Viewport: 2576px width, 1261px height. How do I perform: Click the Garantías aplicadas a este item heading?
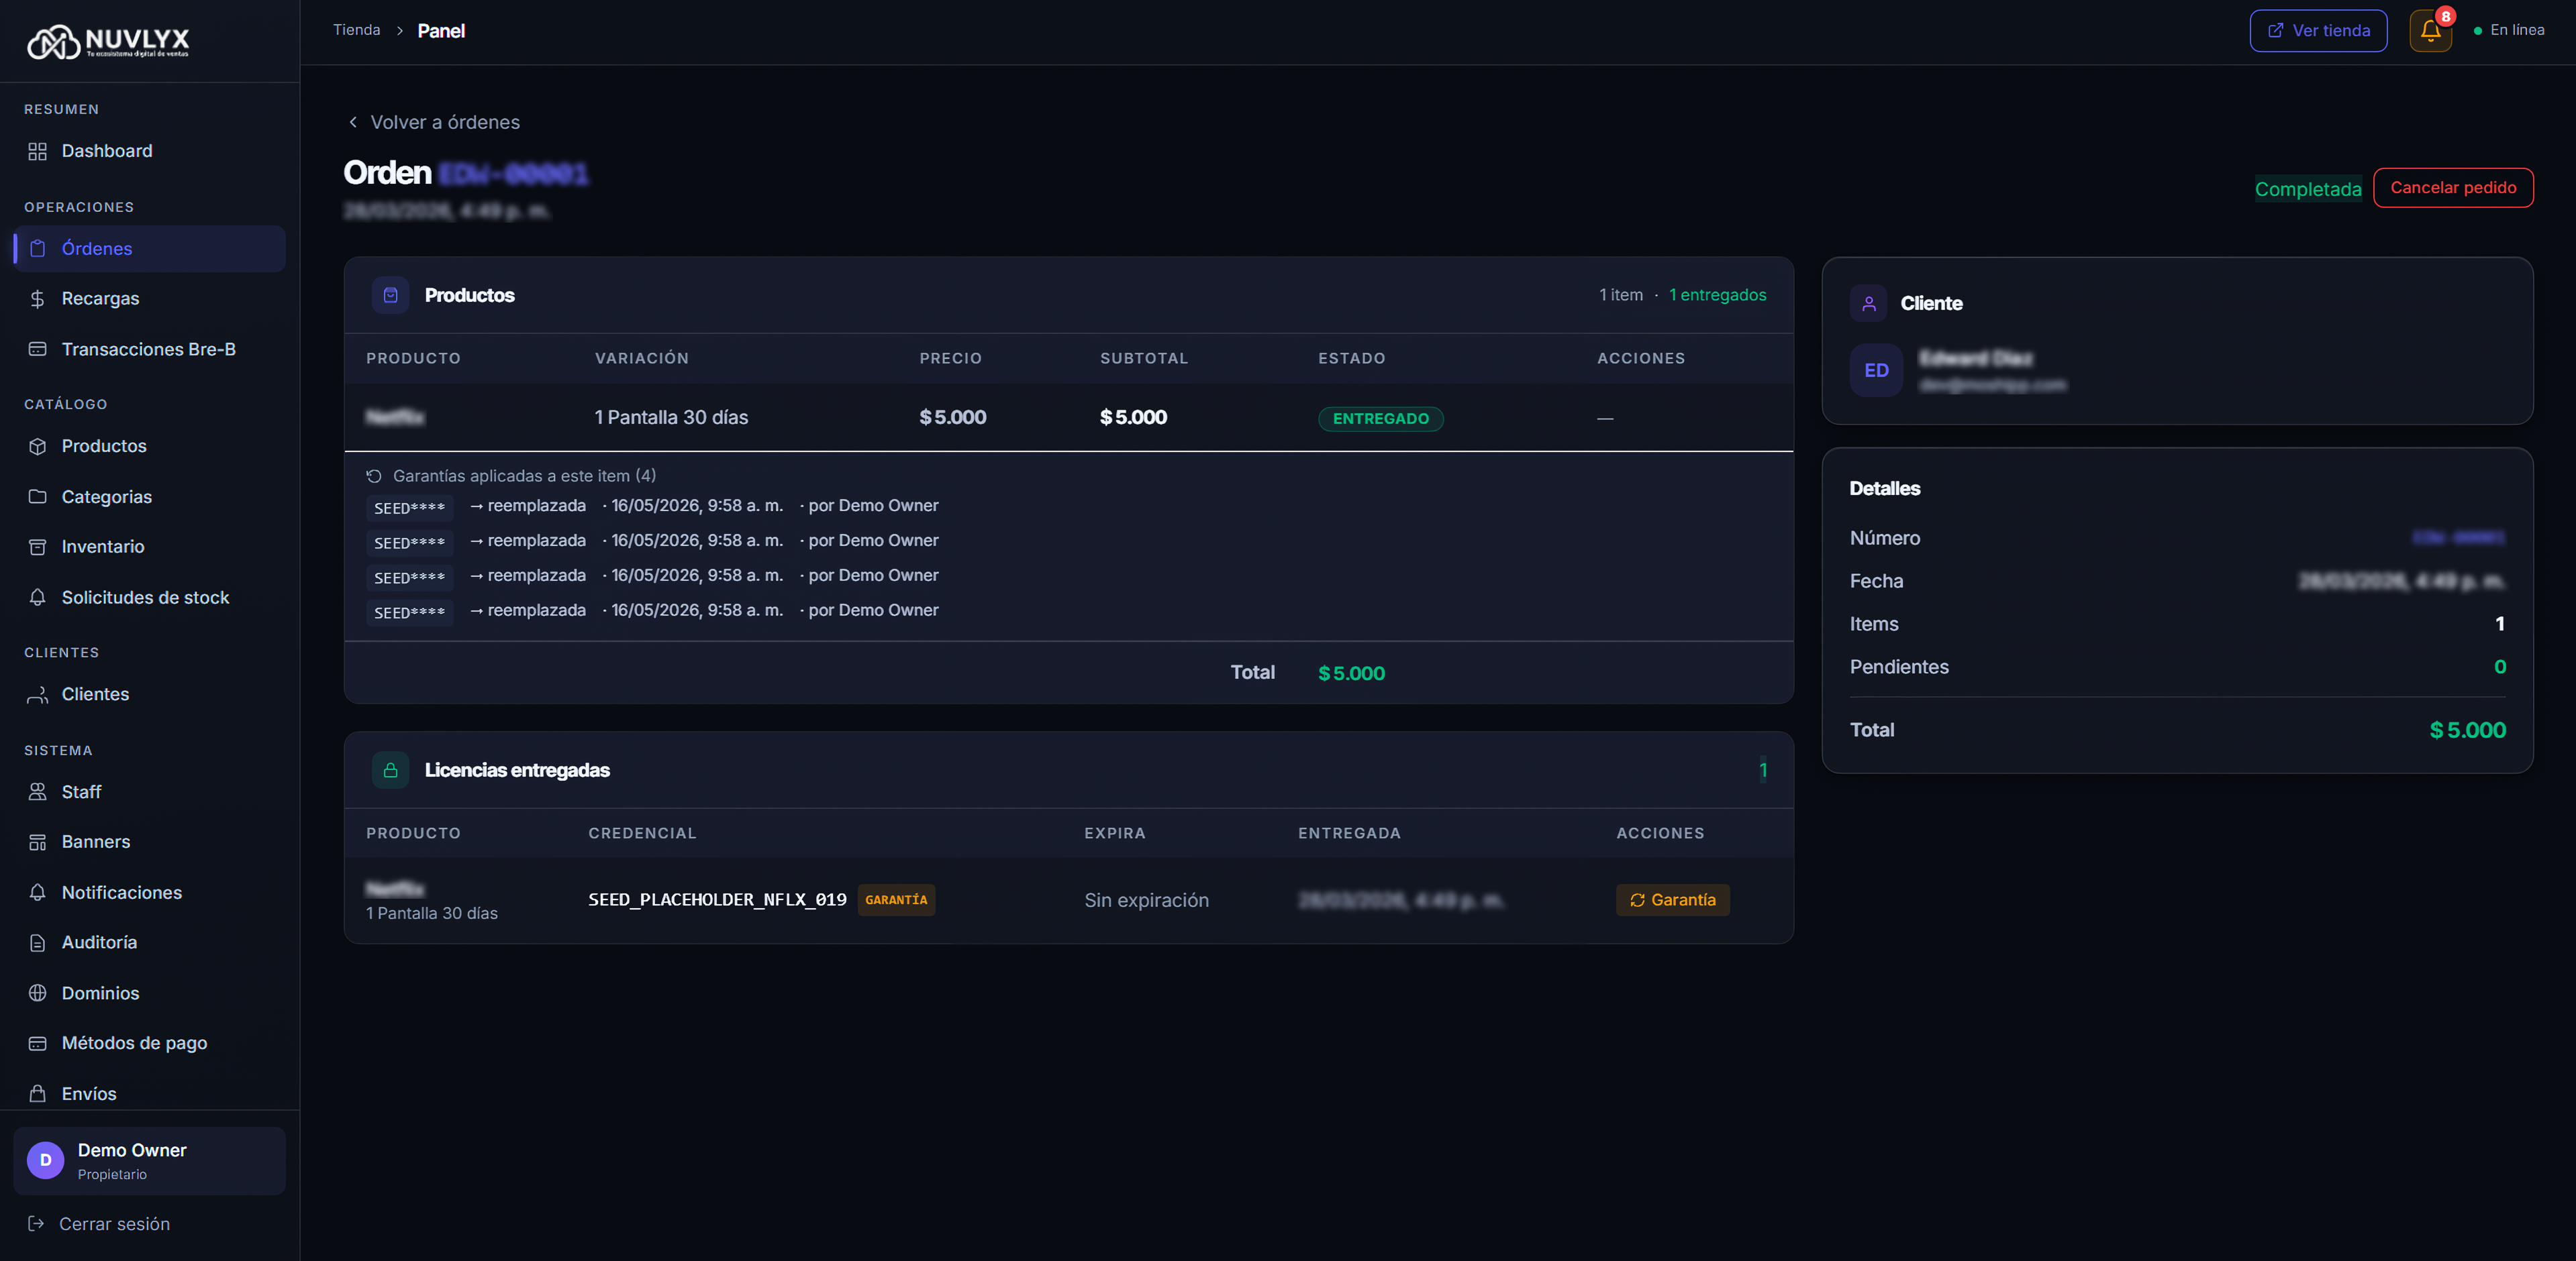[x=524, y=476]
